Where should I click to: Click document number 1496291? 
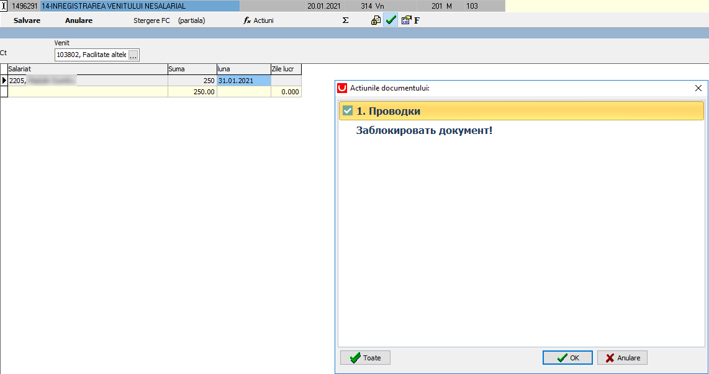coord(24,6)
